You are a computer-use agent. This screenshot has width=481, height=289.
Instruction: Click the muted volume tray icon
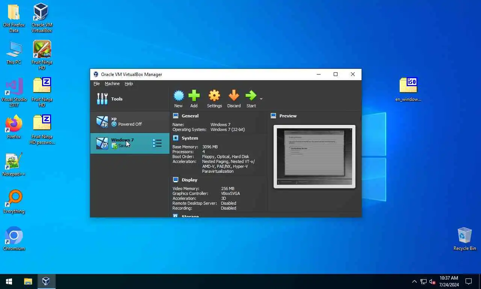pyautogui.click(x=432, y=281)
